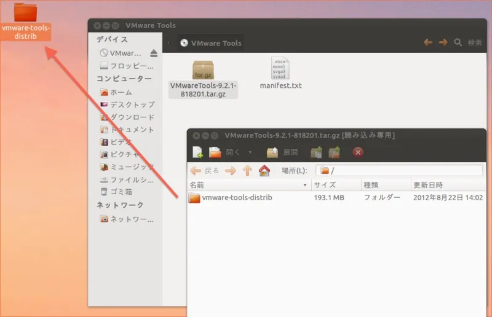Go to ホーム in the file manager sidebar
The width and height of the screenshot is (492, 317).
116,92
